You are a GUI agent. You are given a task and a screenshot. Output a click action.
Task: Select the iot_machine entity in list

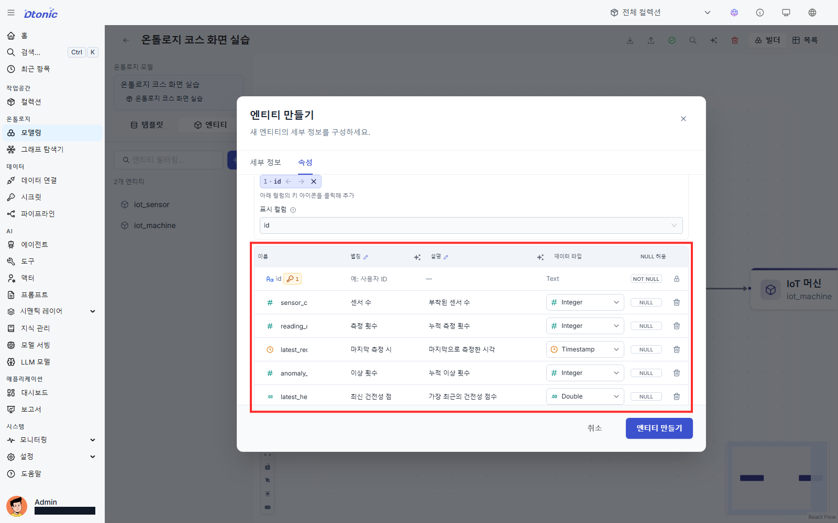tap(155, 225)
